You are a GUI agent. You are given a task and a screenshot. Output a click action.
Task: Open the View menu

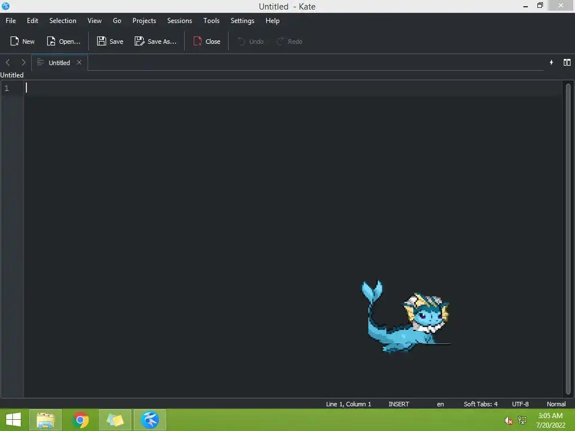94,21
